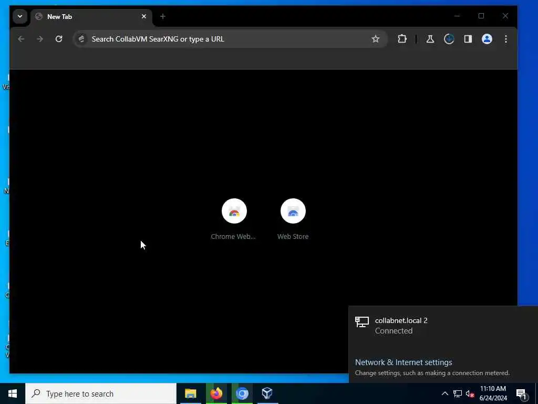Open Firefox from taskbar
Image resolution: width=538 pixels, height=404 pixels.
point(216,393)
